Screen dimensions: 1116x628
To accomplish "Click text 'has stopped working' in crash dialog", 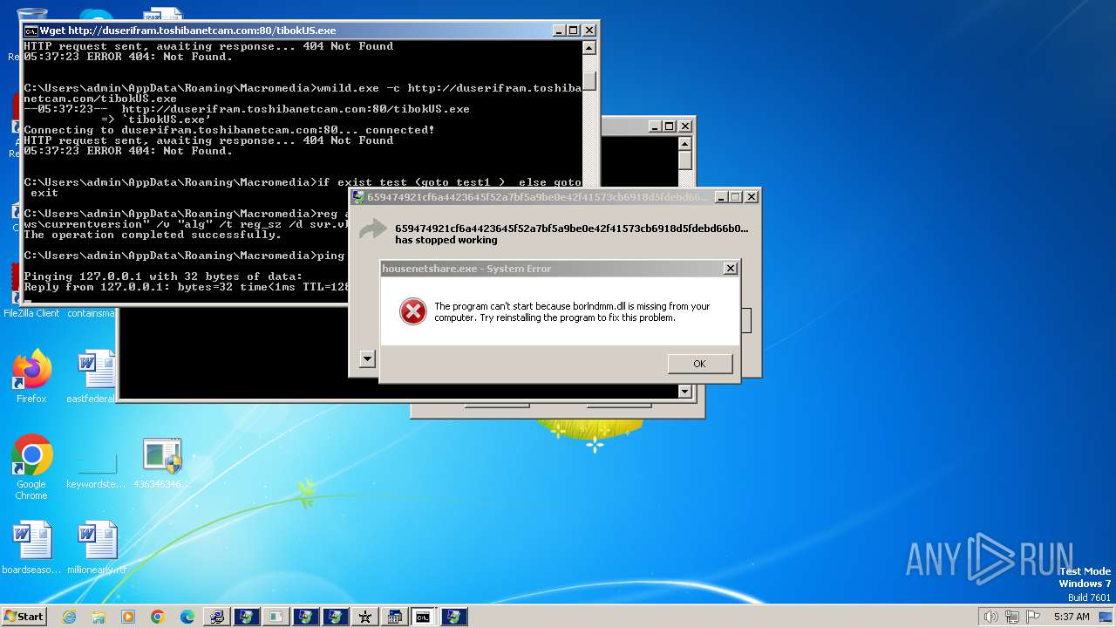I will click(x=446, y=240).
